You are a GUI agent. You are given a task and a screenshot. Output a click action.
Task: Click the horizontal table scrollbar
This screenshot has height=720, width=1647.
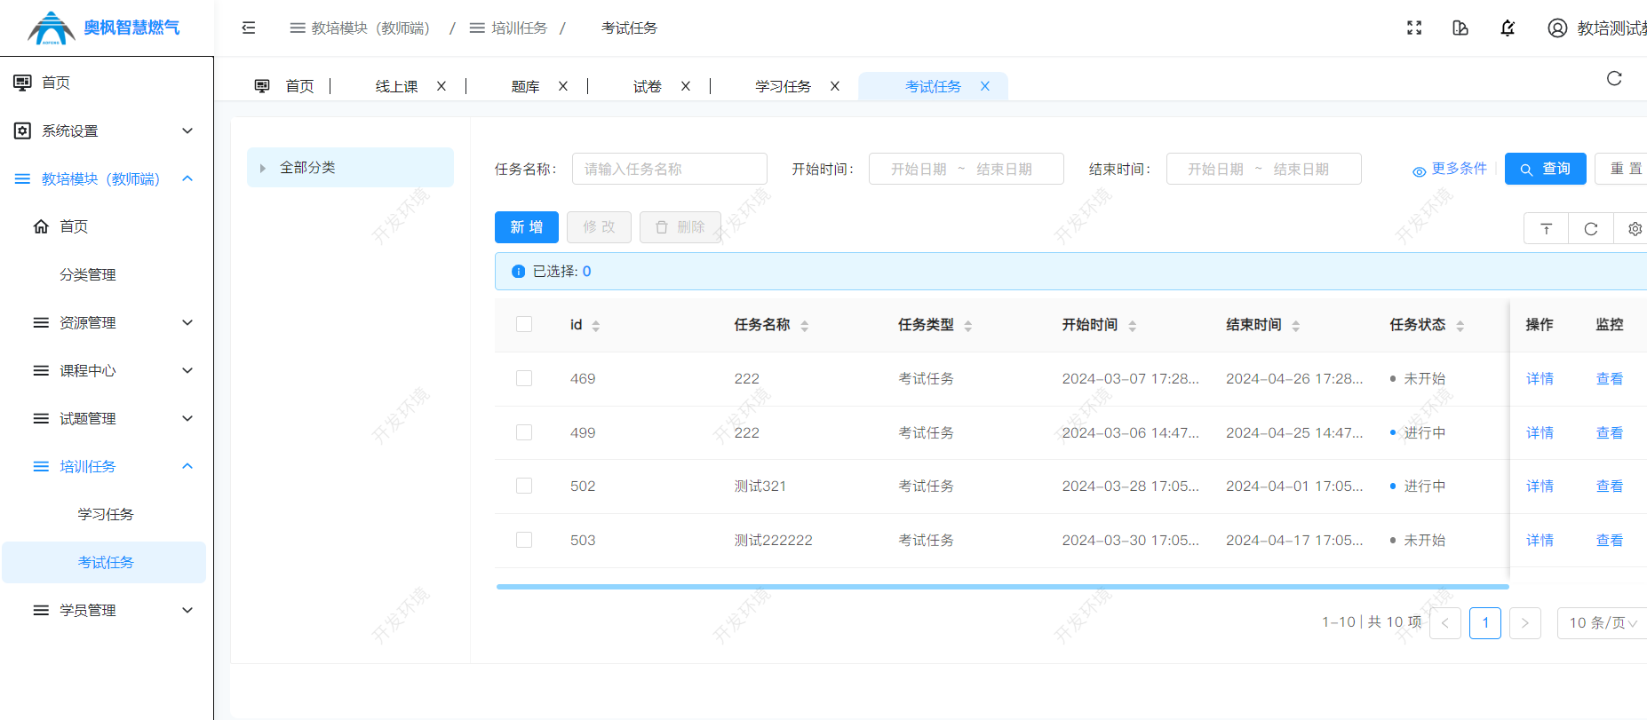pos(1003,587)
